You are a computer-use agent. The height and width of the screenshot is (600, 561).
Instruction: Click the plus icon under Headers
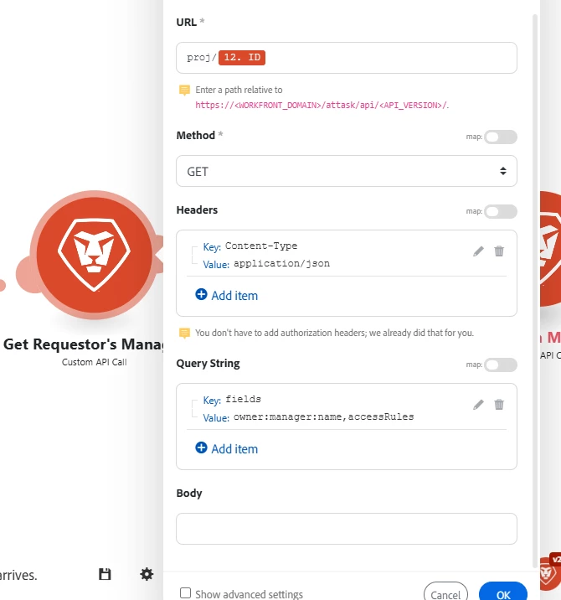[201, 294]
